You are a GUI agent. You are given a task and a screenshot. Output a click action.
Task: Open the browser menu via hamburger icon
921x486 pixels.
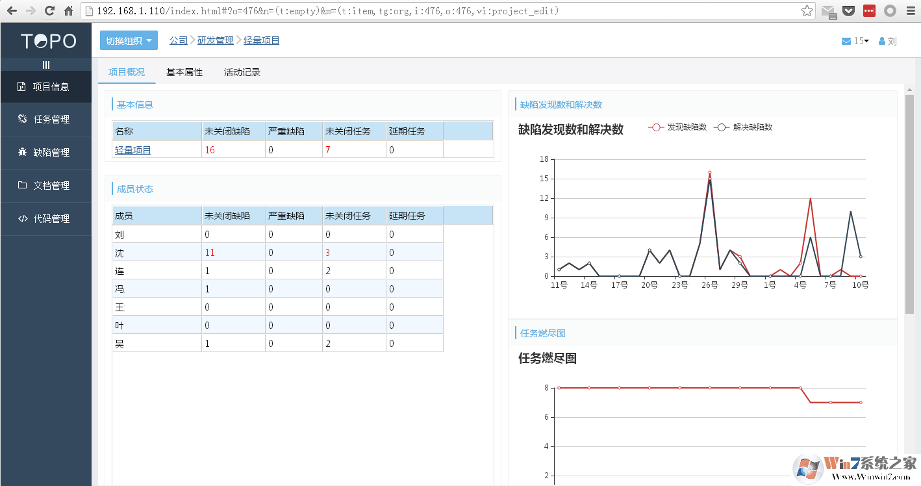coord(911,10)
